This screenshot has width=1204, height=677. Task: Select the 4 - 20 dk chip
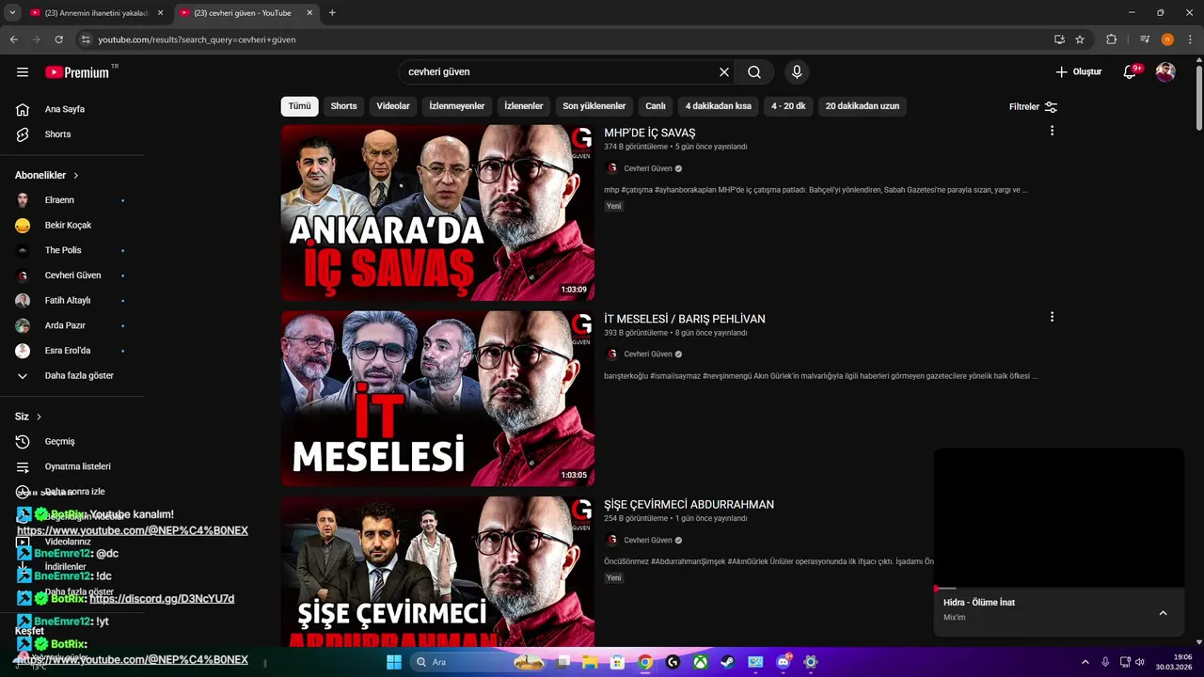pyautogui.click(x=788, y=106)
